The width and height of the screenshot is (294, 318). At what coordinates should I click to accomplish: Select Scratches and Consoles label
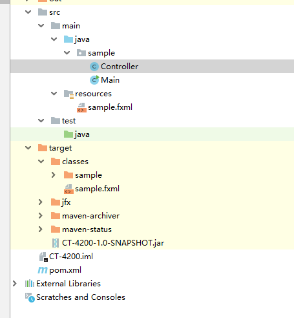pos(81,297)
